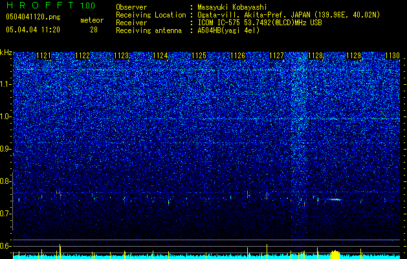Select the file name 0504041120.png

click(33, 17)
